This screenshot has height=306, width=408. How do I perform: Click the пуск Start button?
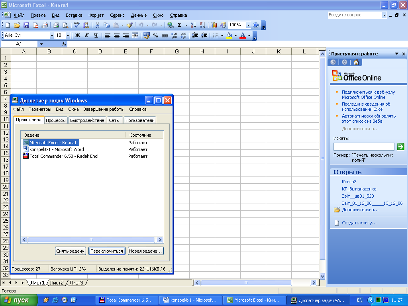pyautogui.click(x=19, y=300)
